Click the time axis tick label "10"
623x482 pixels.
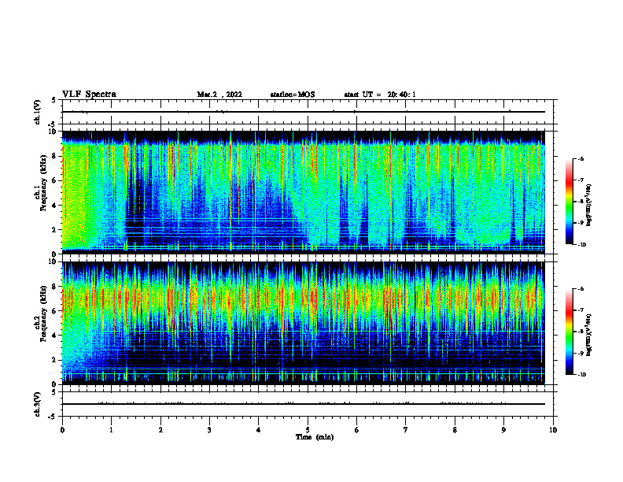[x=553, y=430]
